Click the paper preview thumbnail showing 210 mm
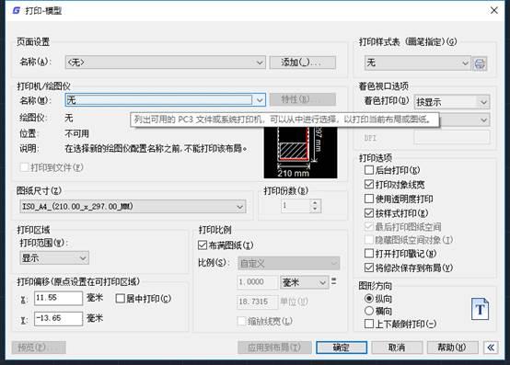 click(x=300, y=153)
